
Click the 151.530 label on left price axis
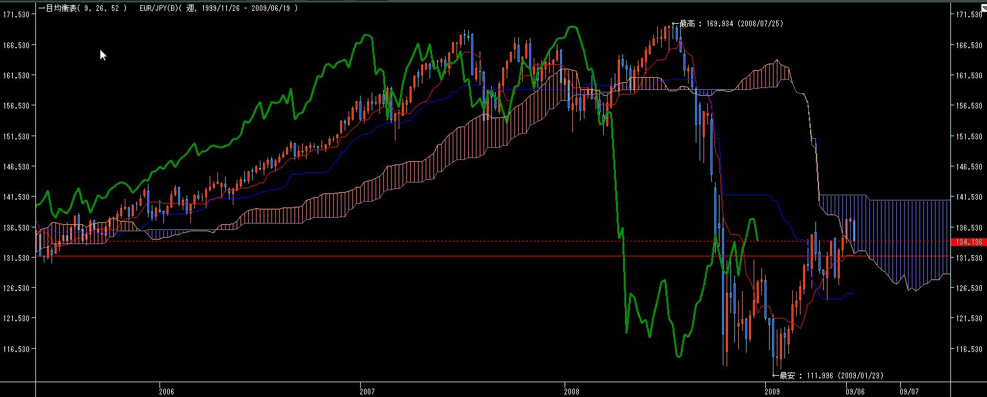[x=17, y=136]
